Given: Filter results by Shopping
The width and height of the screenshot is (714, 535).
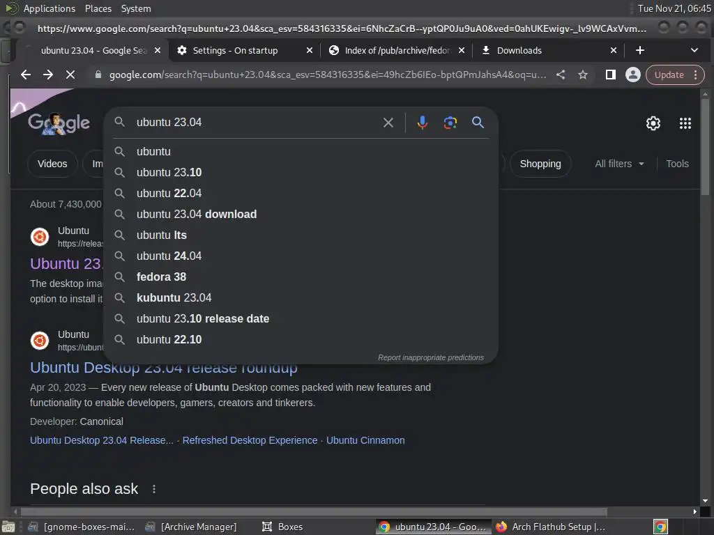Looking at the screenshot, I should tap(540, 164).
